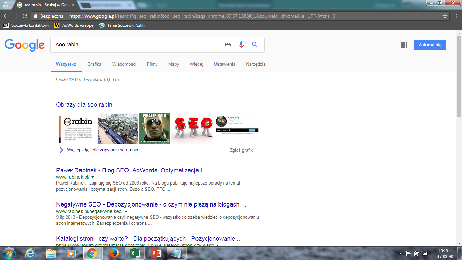Open the rabin logo image thumbnail
The height and width of the screenshot is (260, 462).
(76, 129)
